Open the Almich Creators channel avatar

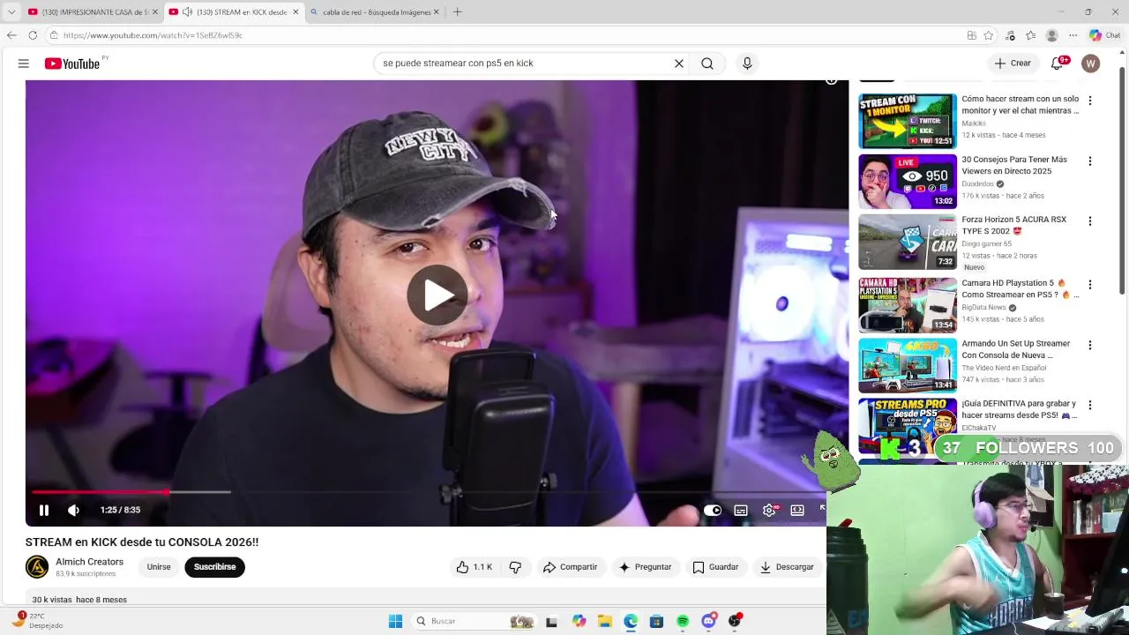(37, 567)
